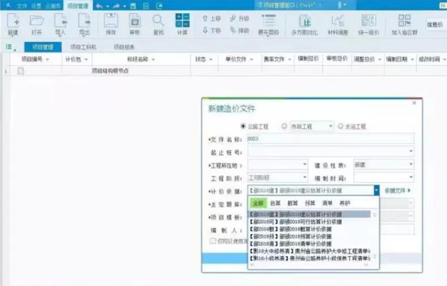Click the 文件名称 input field
This screenshot has height=286, width=447.
[330, 138]
